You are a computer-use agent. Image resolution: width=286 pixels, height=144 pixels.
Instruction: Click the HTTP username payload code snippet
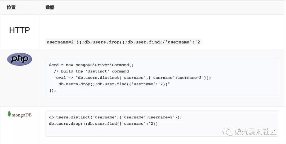[x=123, y=42]
